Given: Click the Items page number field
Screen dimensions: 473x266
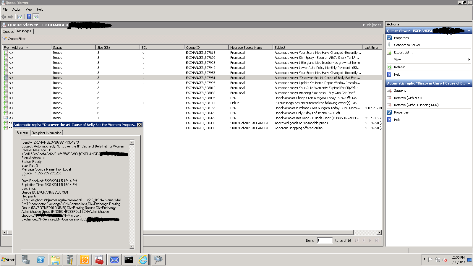Looking at the screenshot, I should click(325, 241).
